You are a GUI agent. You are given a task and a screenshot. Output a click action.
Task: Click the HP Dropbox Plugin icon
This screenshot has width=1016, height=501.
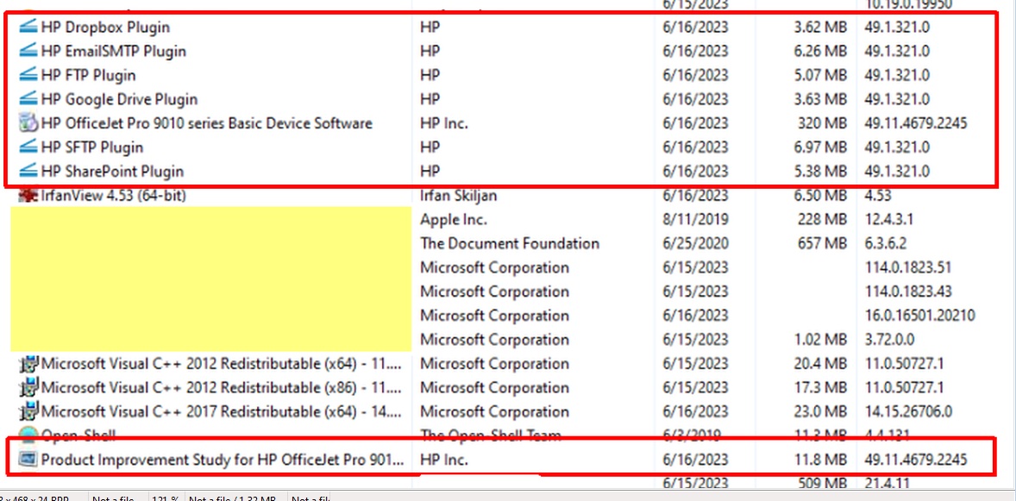(28, 27)
